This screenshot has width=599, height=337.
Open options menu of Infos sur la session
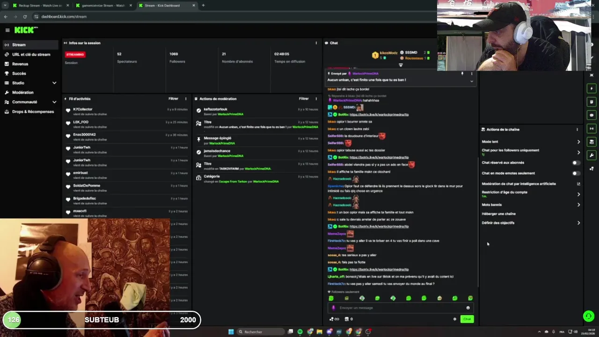[316, 43]
